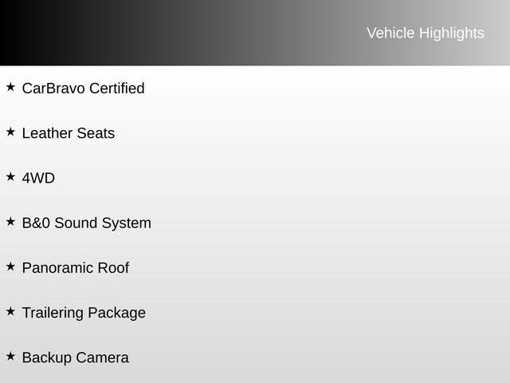Click the B&0 Sound System text

86,223
